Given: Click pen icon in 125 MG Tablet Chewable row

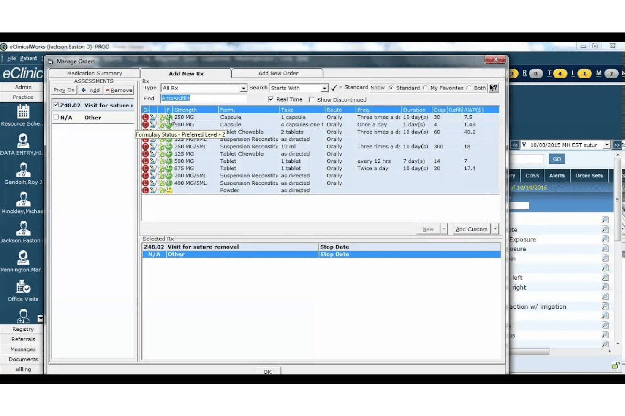Looking at the screenshot, I should coord(153,154).
